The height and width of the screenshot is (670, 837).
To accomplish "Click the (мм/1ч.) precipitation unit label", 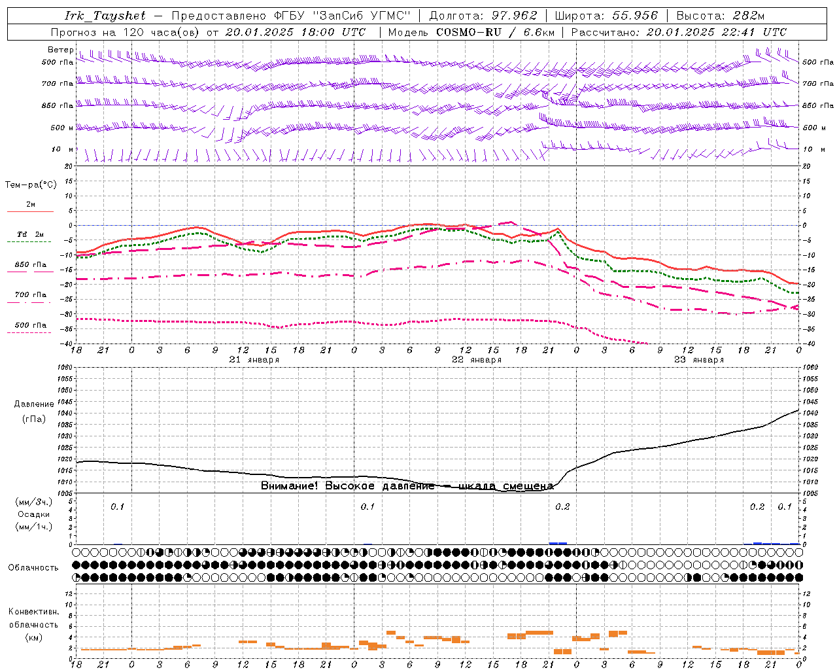I will (34, 527).
